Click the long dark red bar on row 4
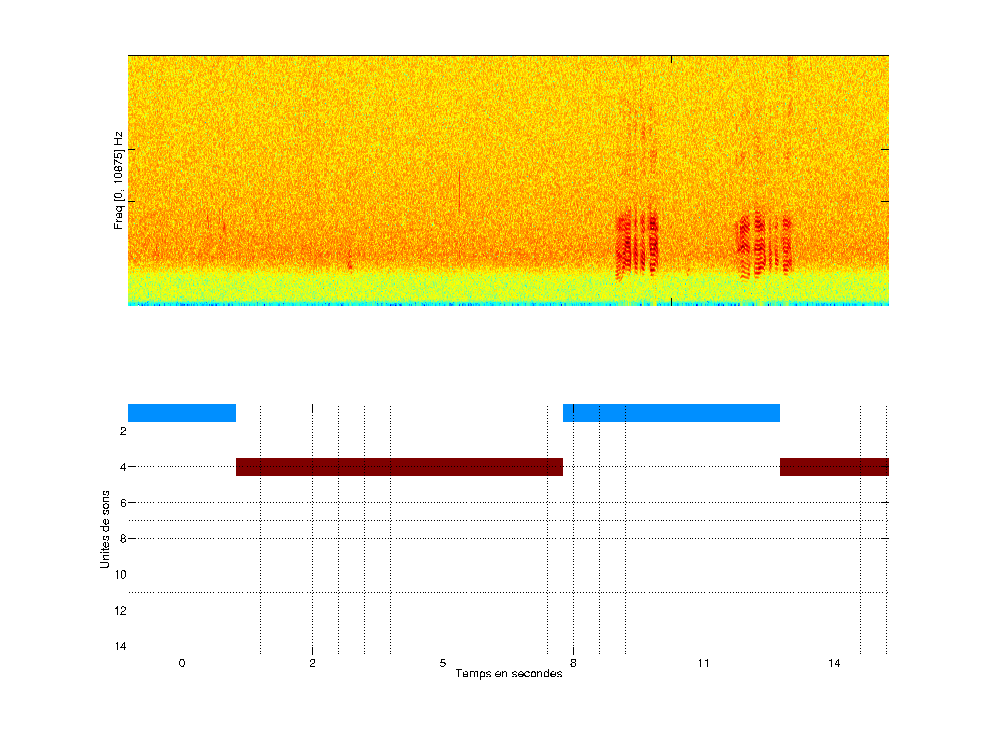The height and width of the screenshot is (736, 982). click(x=399, y=466)
